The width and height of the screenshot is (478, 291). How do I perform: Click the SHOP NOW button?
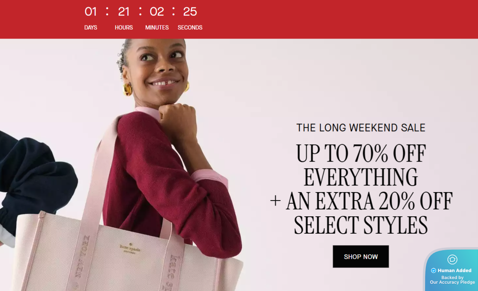click(x=361, y=256)
